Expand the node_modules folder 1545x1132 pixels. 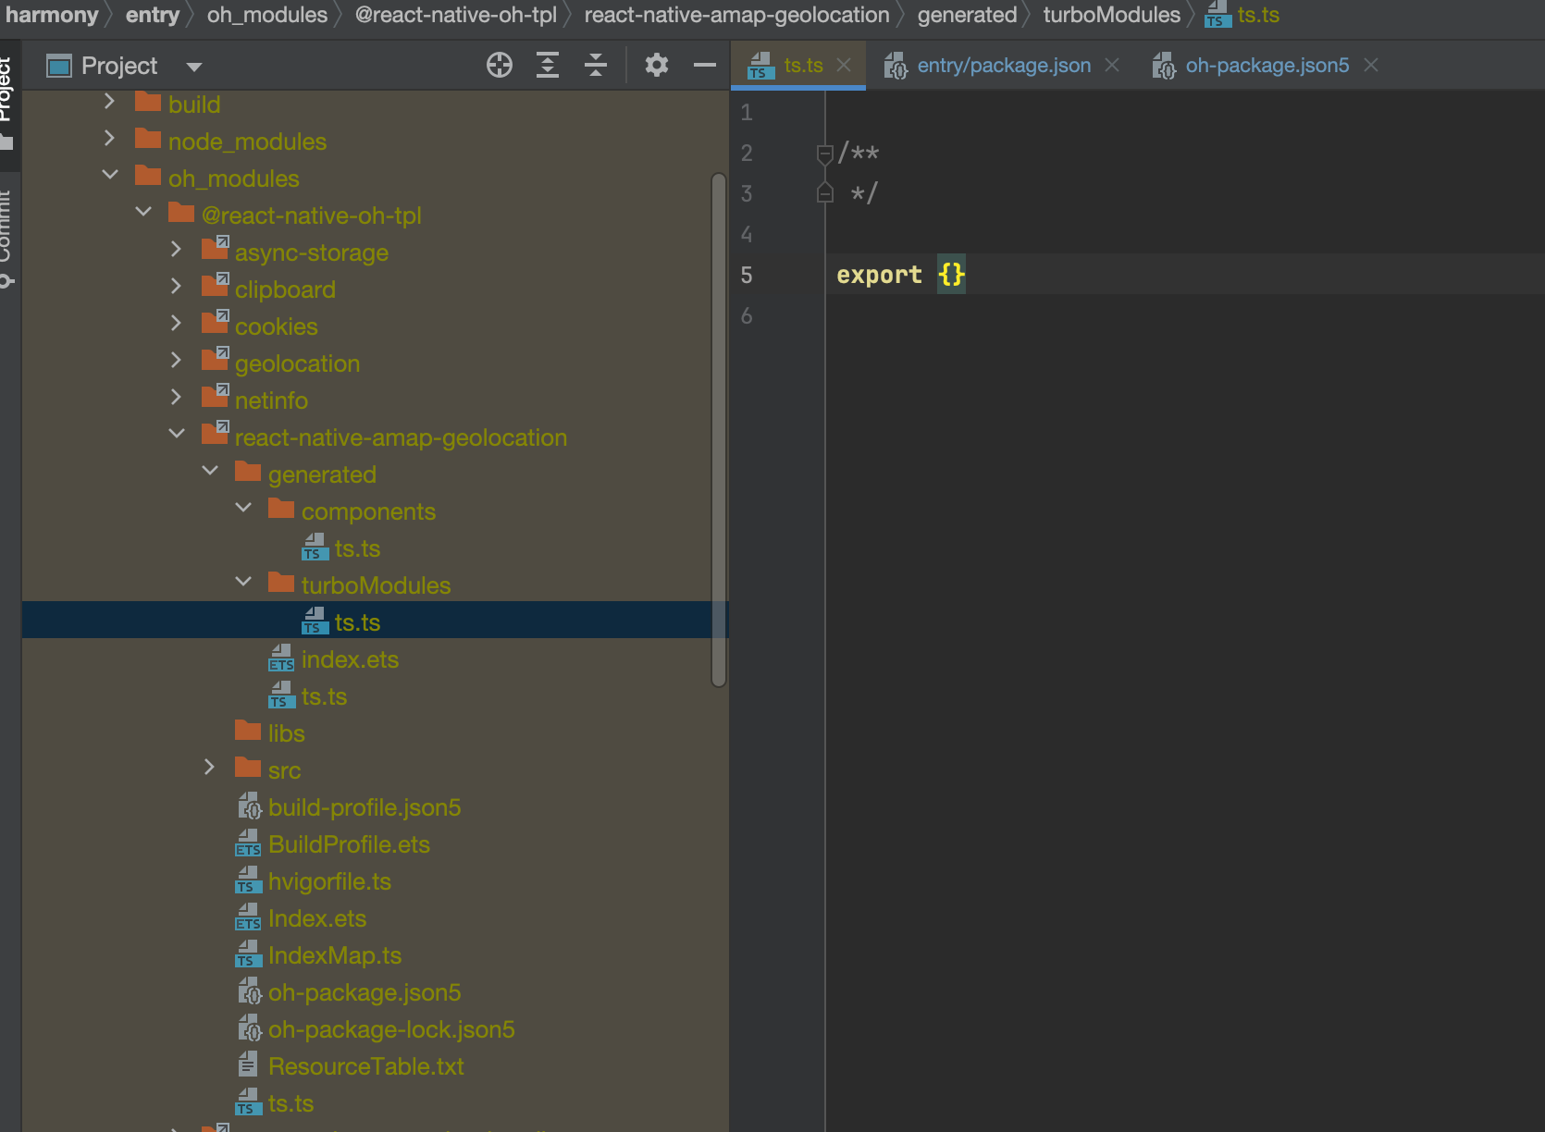109,138
